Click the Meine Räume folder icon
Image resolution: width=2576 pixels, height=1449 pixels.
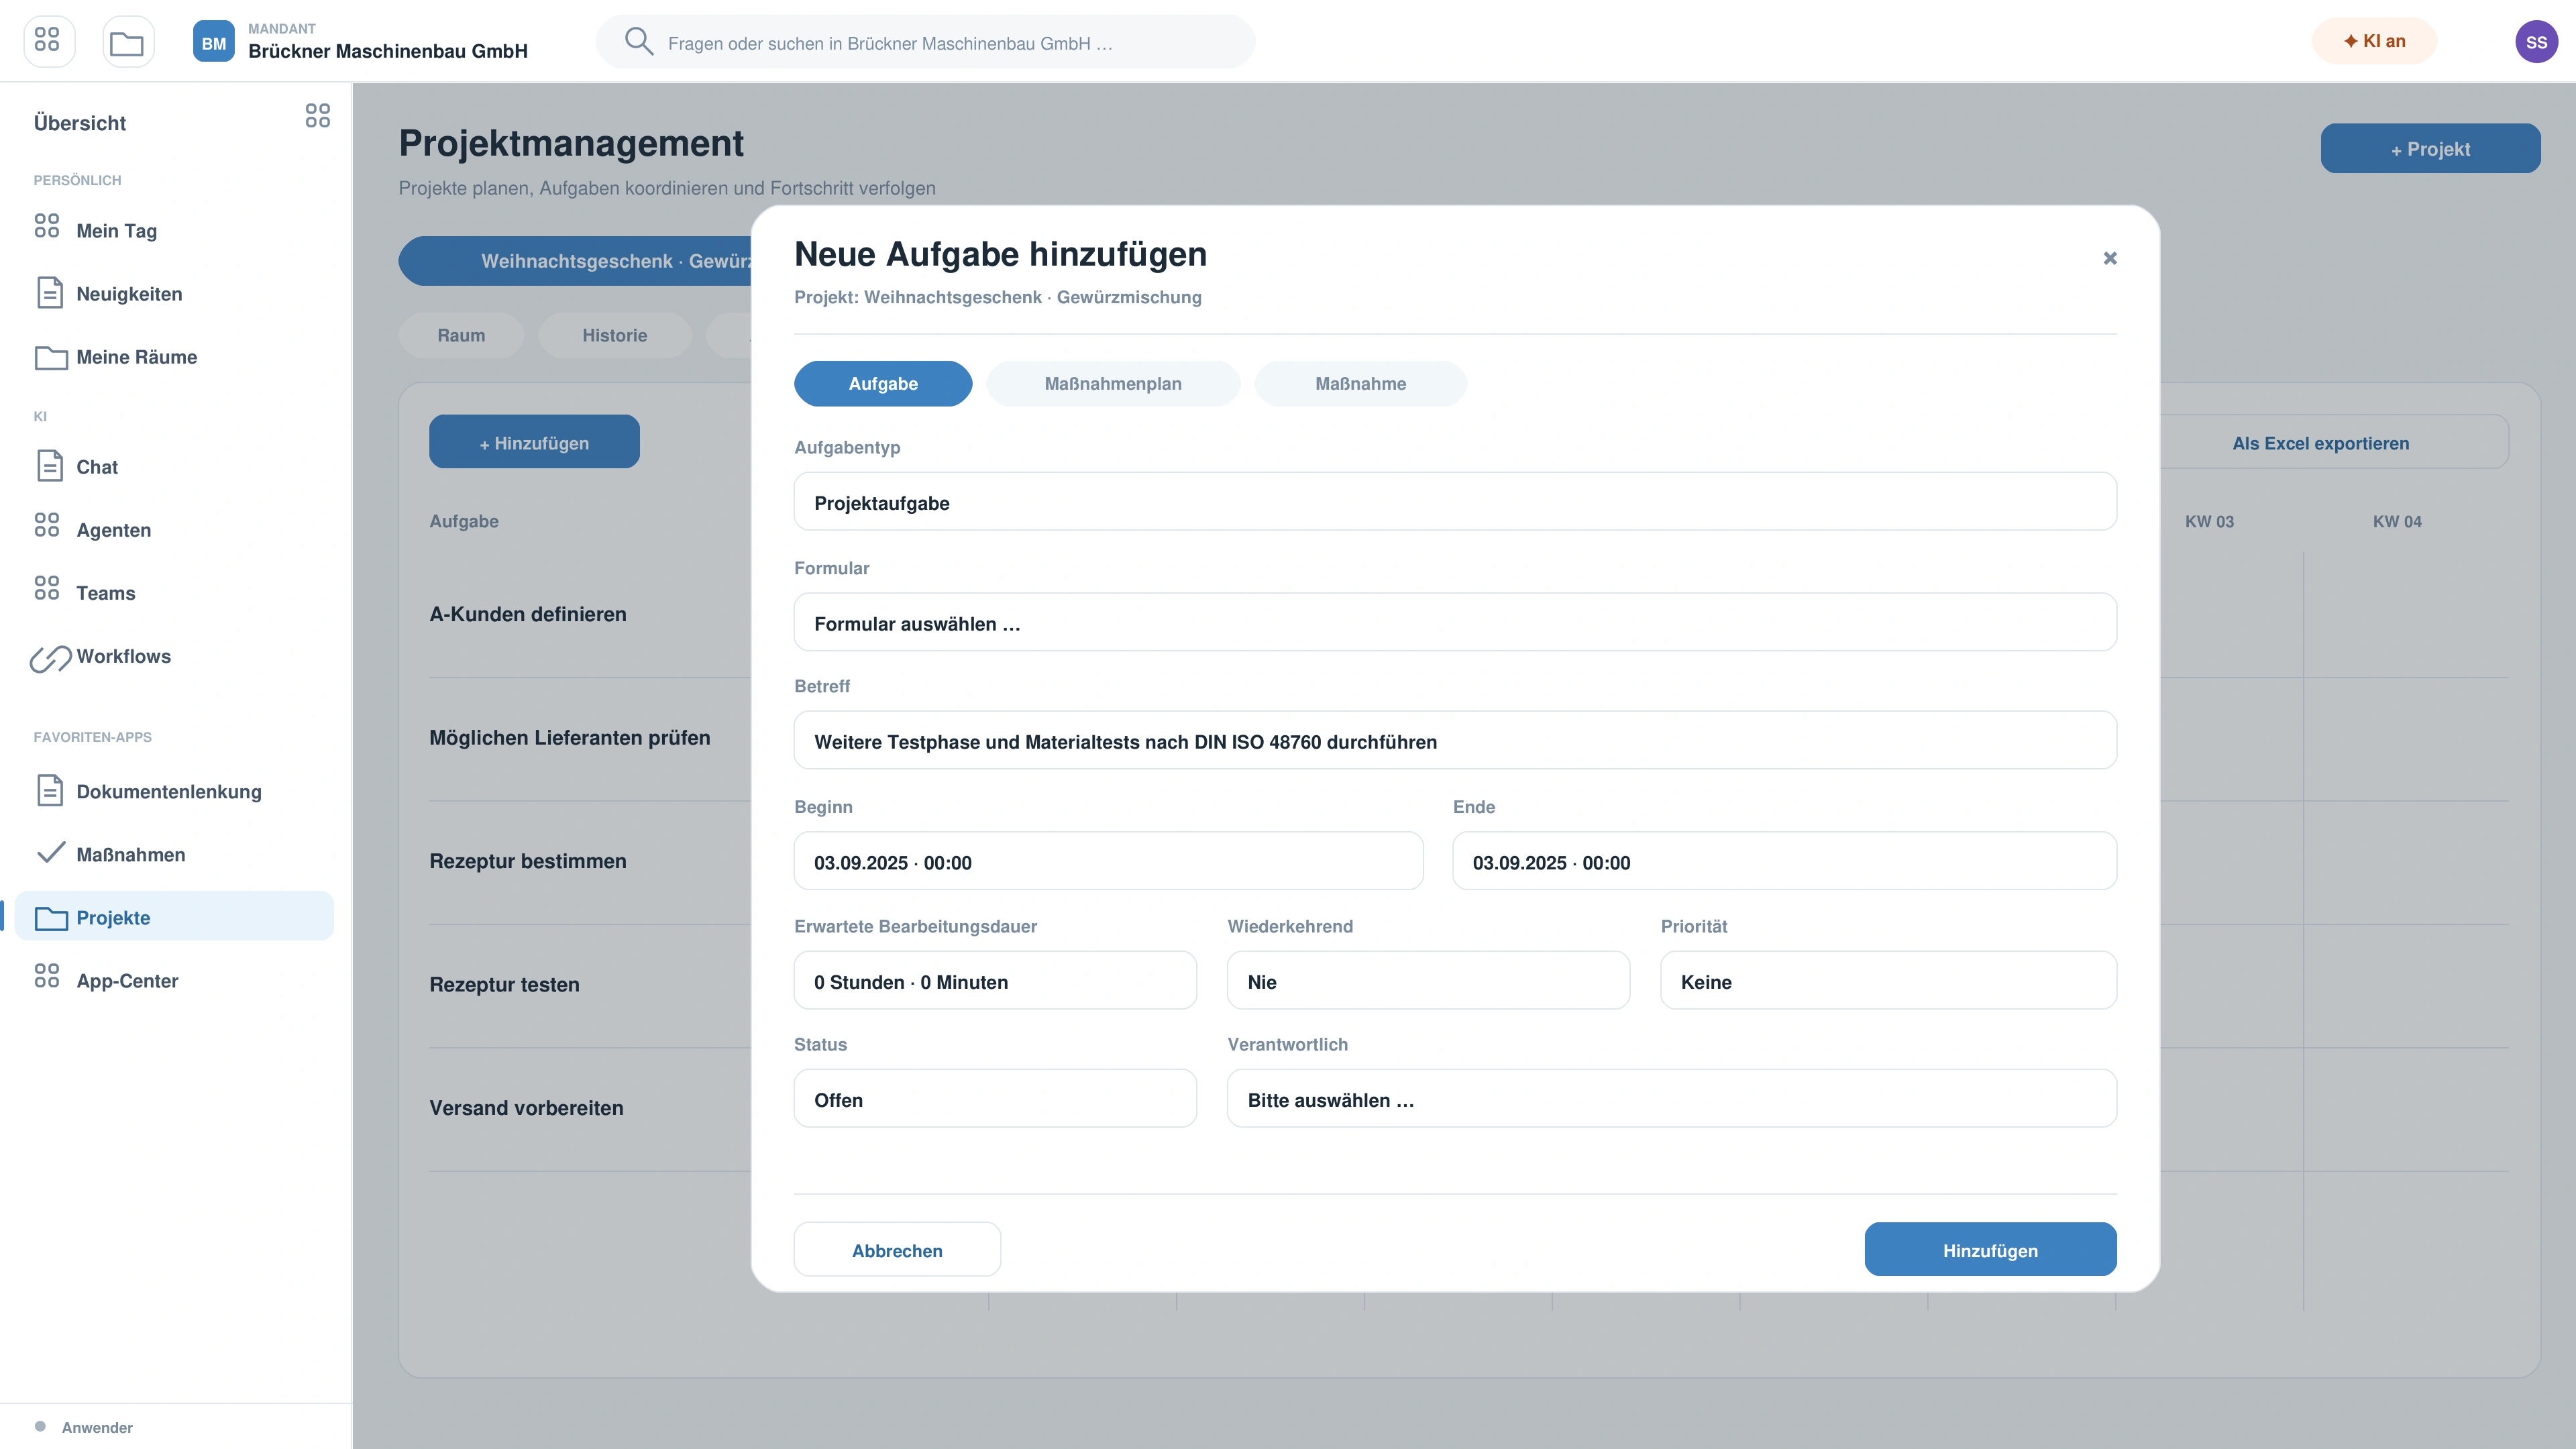point(51,357)
